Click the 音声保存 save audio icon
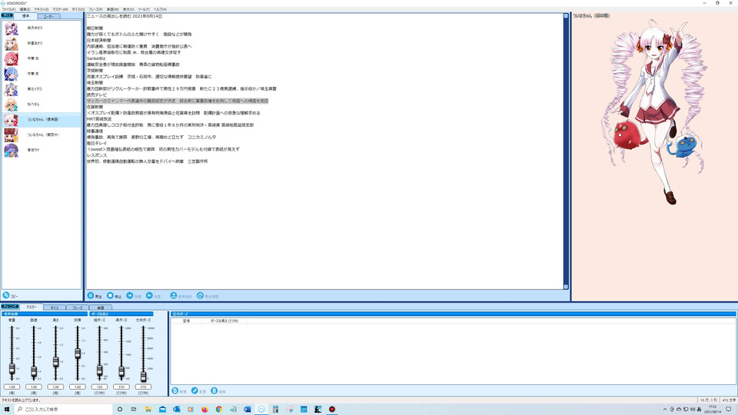The height and width of the screenshot is (415, 738). pyautogui.click(x=174, y=295)
